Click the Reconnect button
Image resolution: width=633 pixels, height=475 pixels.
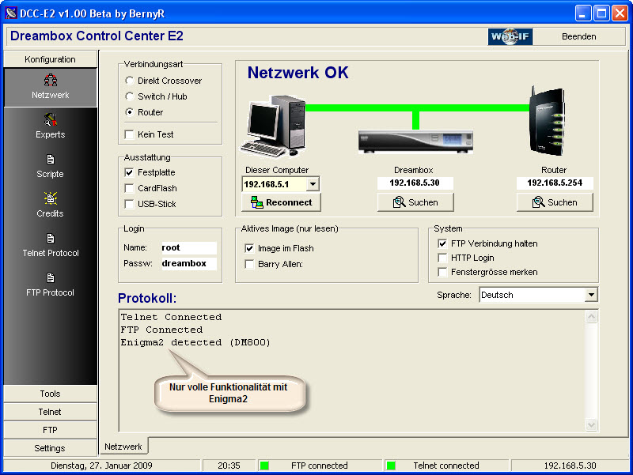[x=281, y=202]
